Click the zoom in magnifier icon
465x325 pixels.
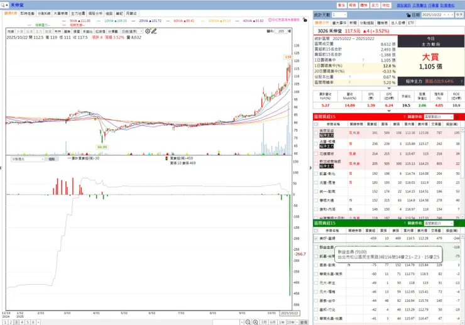point(255,322)
